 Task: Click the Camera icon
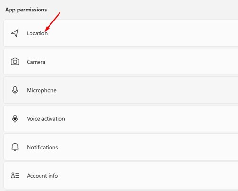tap(15, 62)
